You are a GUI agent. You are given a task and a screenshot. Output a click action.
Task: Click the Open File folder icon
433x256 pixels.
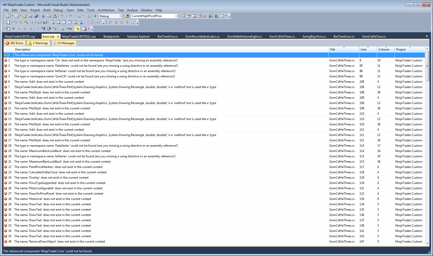25,16
